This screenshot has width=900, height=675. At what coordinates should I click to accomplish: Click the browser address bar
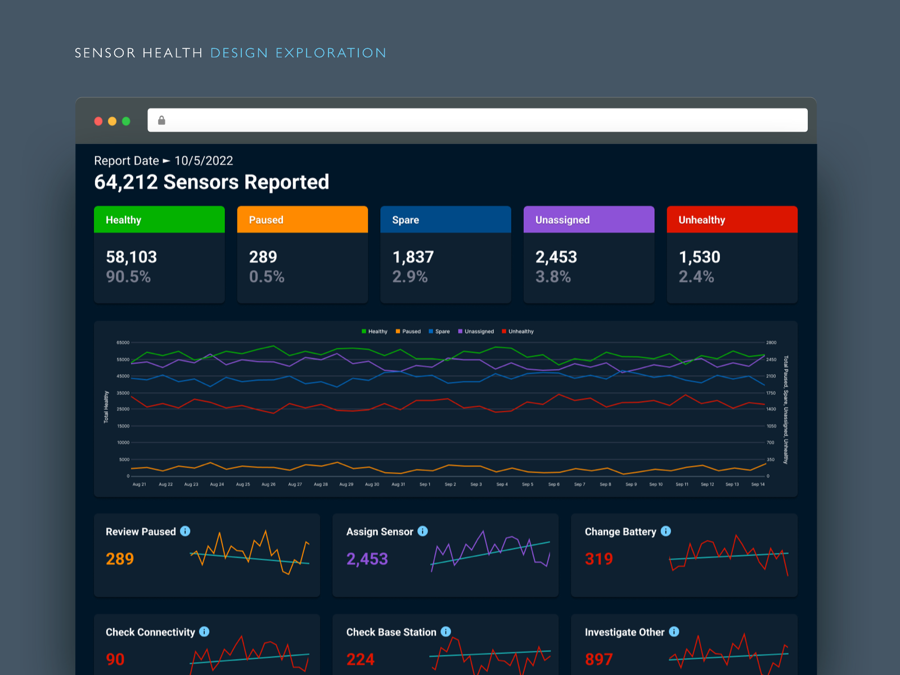[x=478, y=119]
